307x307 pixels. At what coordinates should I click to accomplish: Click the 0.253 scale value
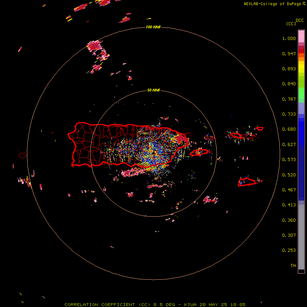point(289,250)
